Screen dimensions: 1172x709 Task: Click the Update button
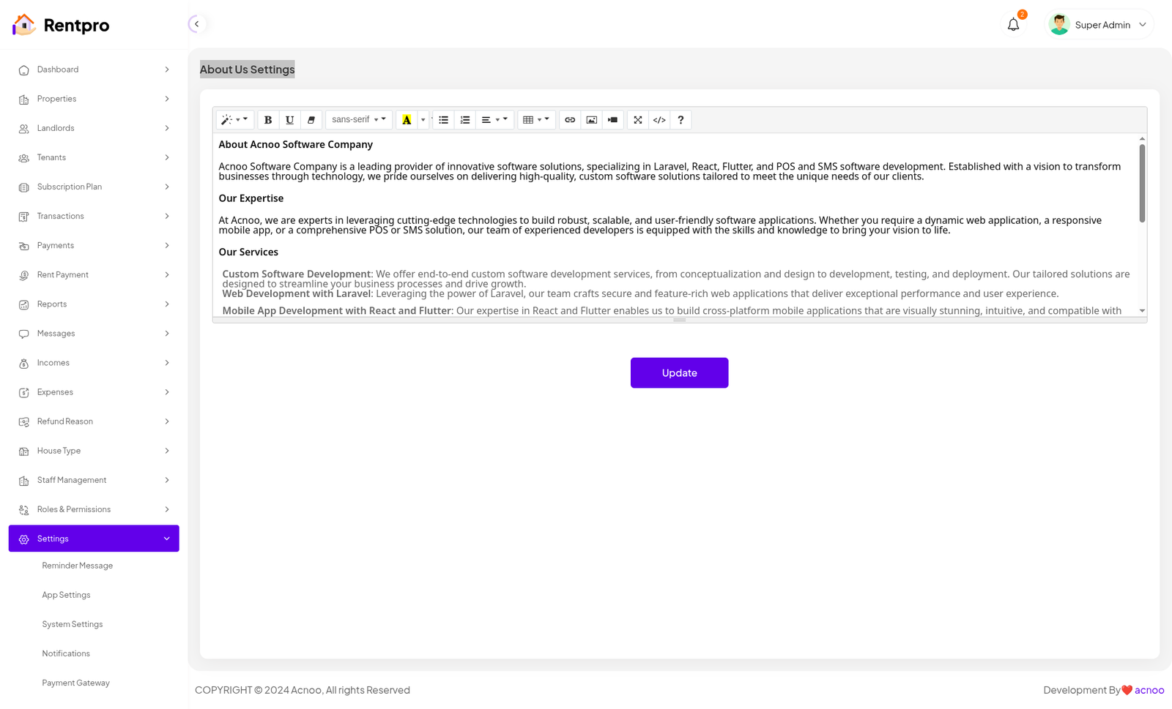[679, 373]
